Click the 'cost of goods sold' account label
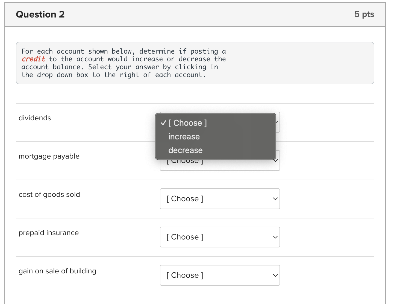This screenshot has width=394, height=304. click(49, 194)
